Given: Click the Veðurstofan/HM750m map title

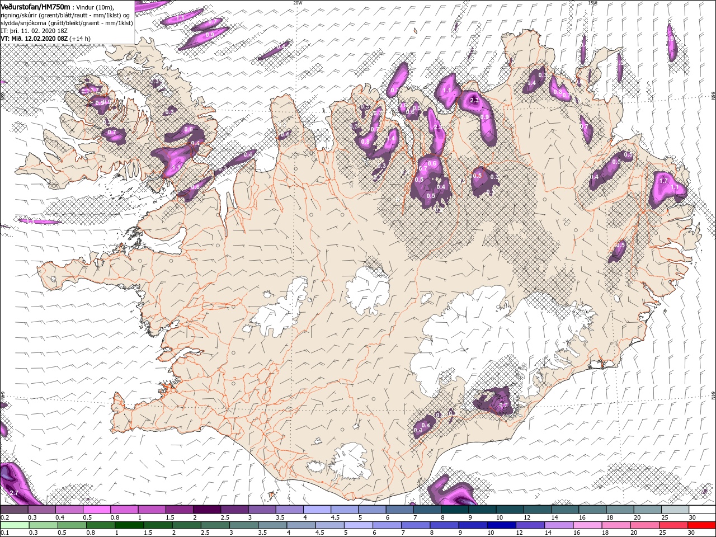Looking at the screenshot, I should (35, 6).
